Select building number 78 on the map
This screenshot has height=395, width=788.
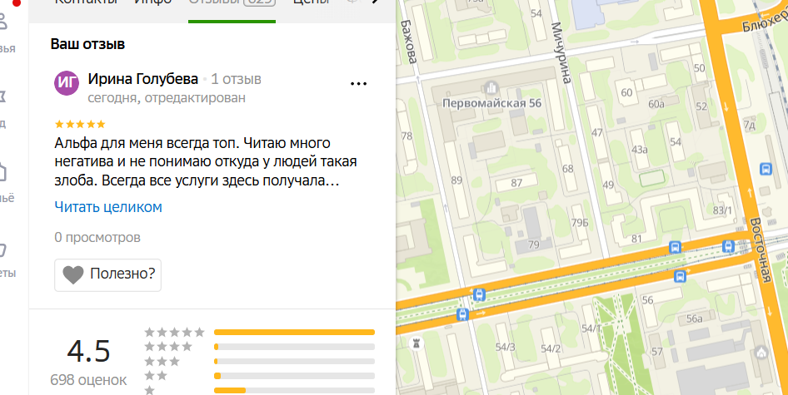[406, 136]
